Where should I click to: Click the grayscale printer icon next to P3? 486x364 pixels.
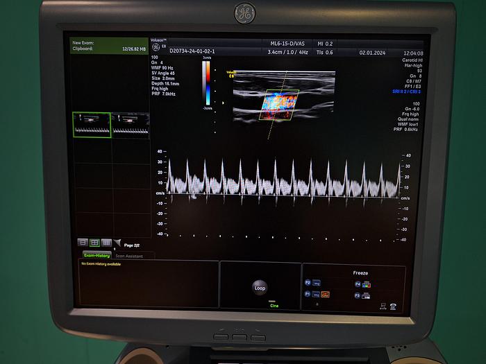(366, 296)
